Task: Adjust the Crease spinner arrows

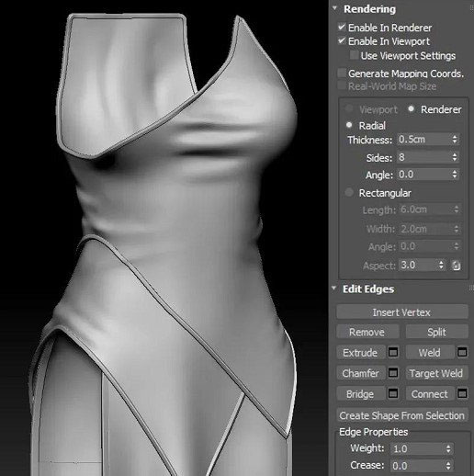Action: pos(448,466)
